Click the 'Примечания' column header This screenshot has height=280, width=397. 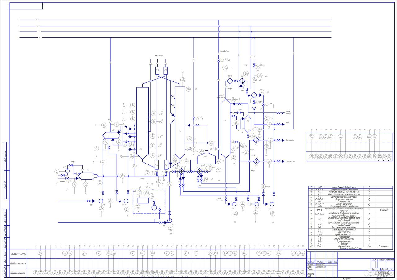coord(384,246)
